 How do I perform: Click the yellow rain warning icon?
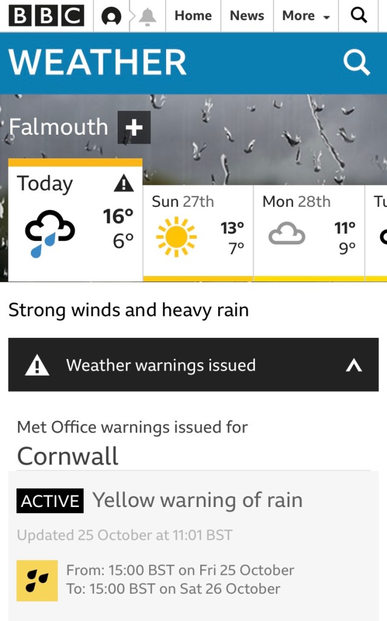[37, 580]
